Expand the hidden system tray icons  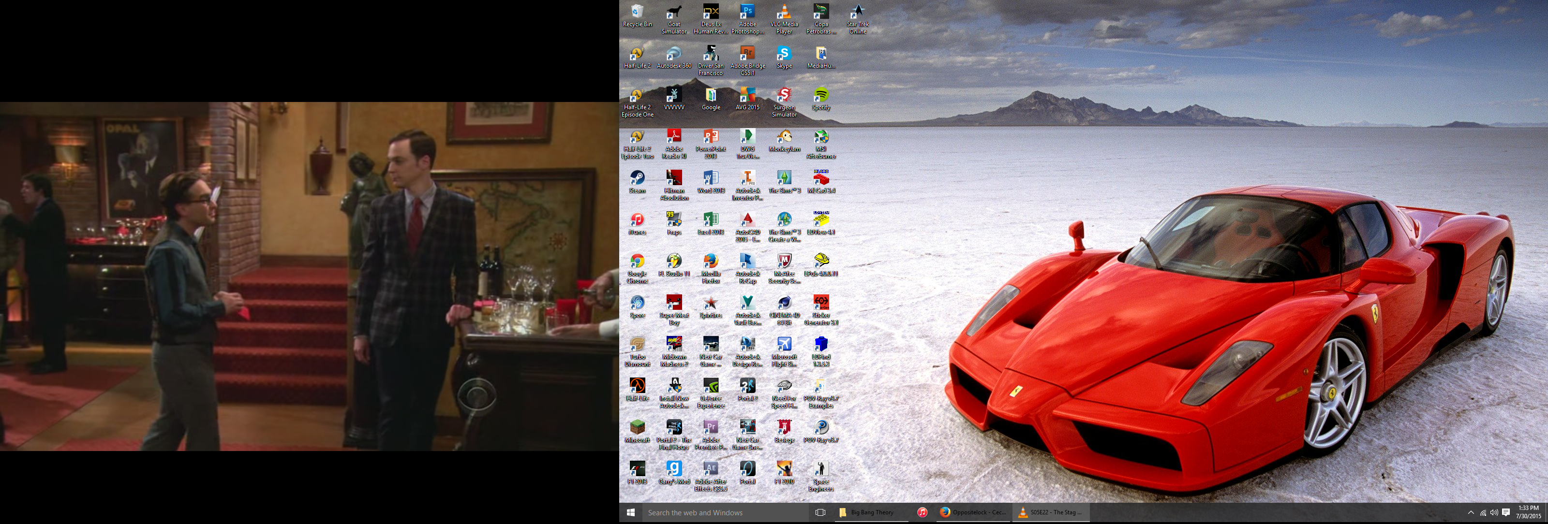(1471, 512)
